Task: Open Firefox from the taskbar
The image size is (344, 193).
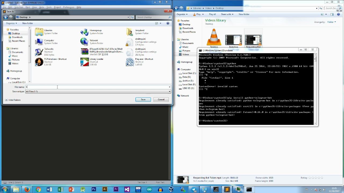Action: click(x=27, y=190)
